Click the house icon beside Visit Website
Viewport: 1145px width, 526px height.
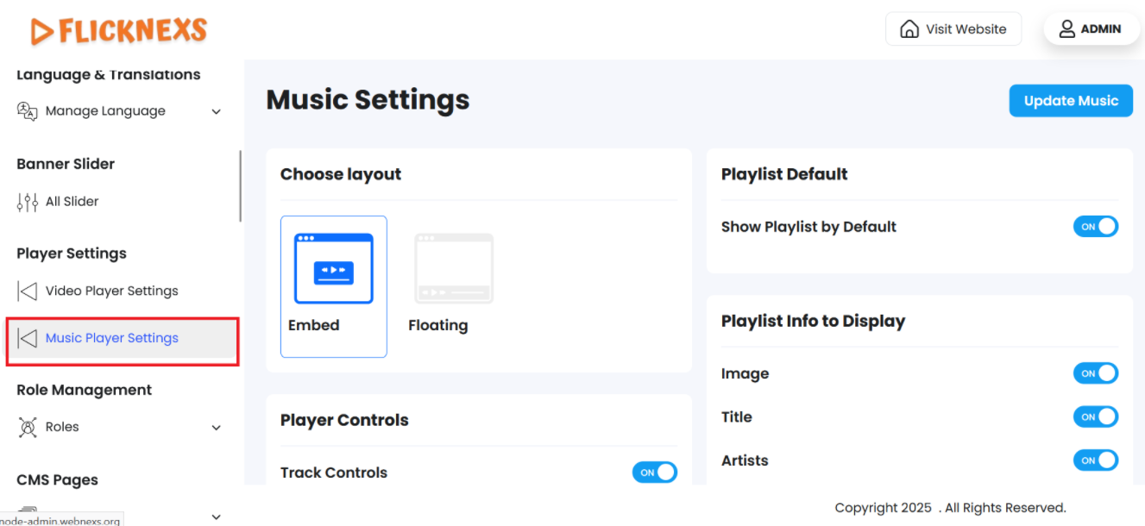909,29
